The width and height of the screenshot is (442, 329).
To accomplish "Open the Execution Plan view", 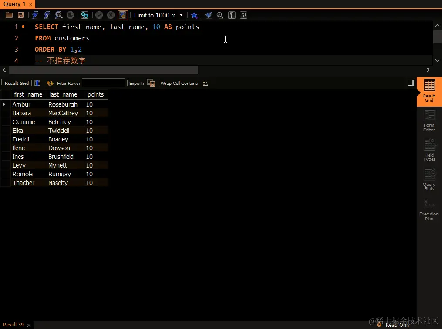I will (x=429, y=210).
